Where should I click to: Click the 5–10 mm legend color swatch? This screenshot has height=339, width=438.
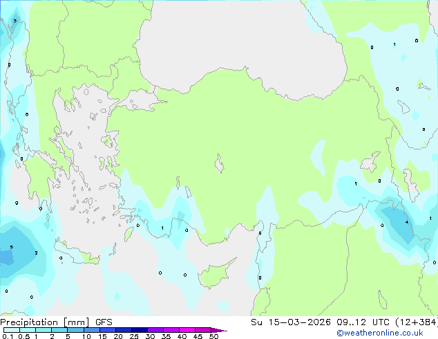[x=75, y=330]
